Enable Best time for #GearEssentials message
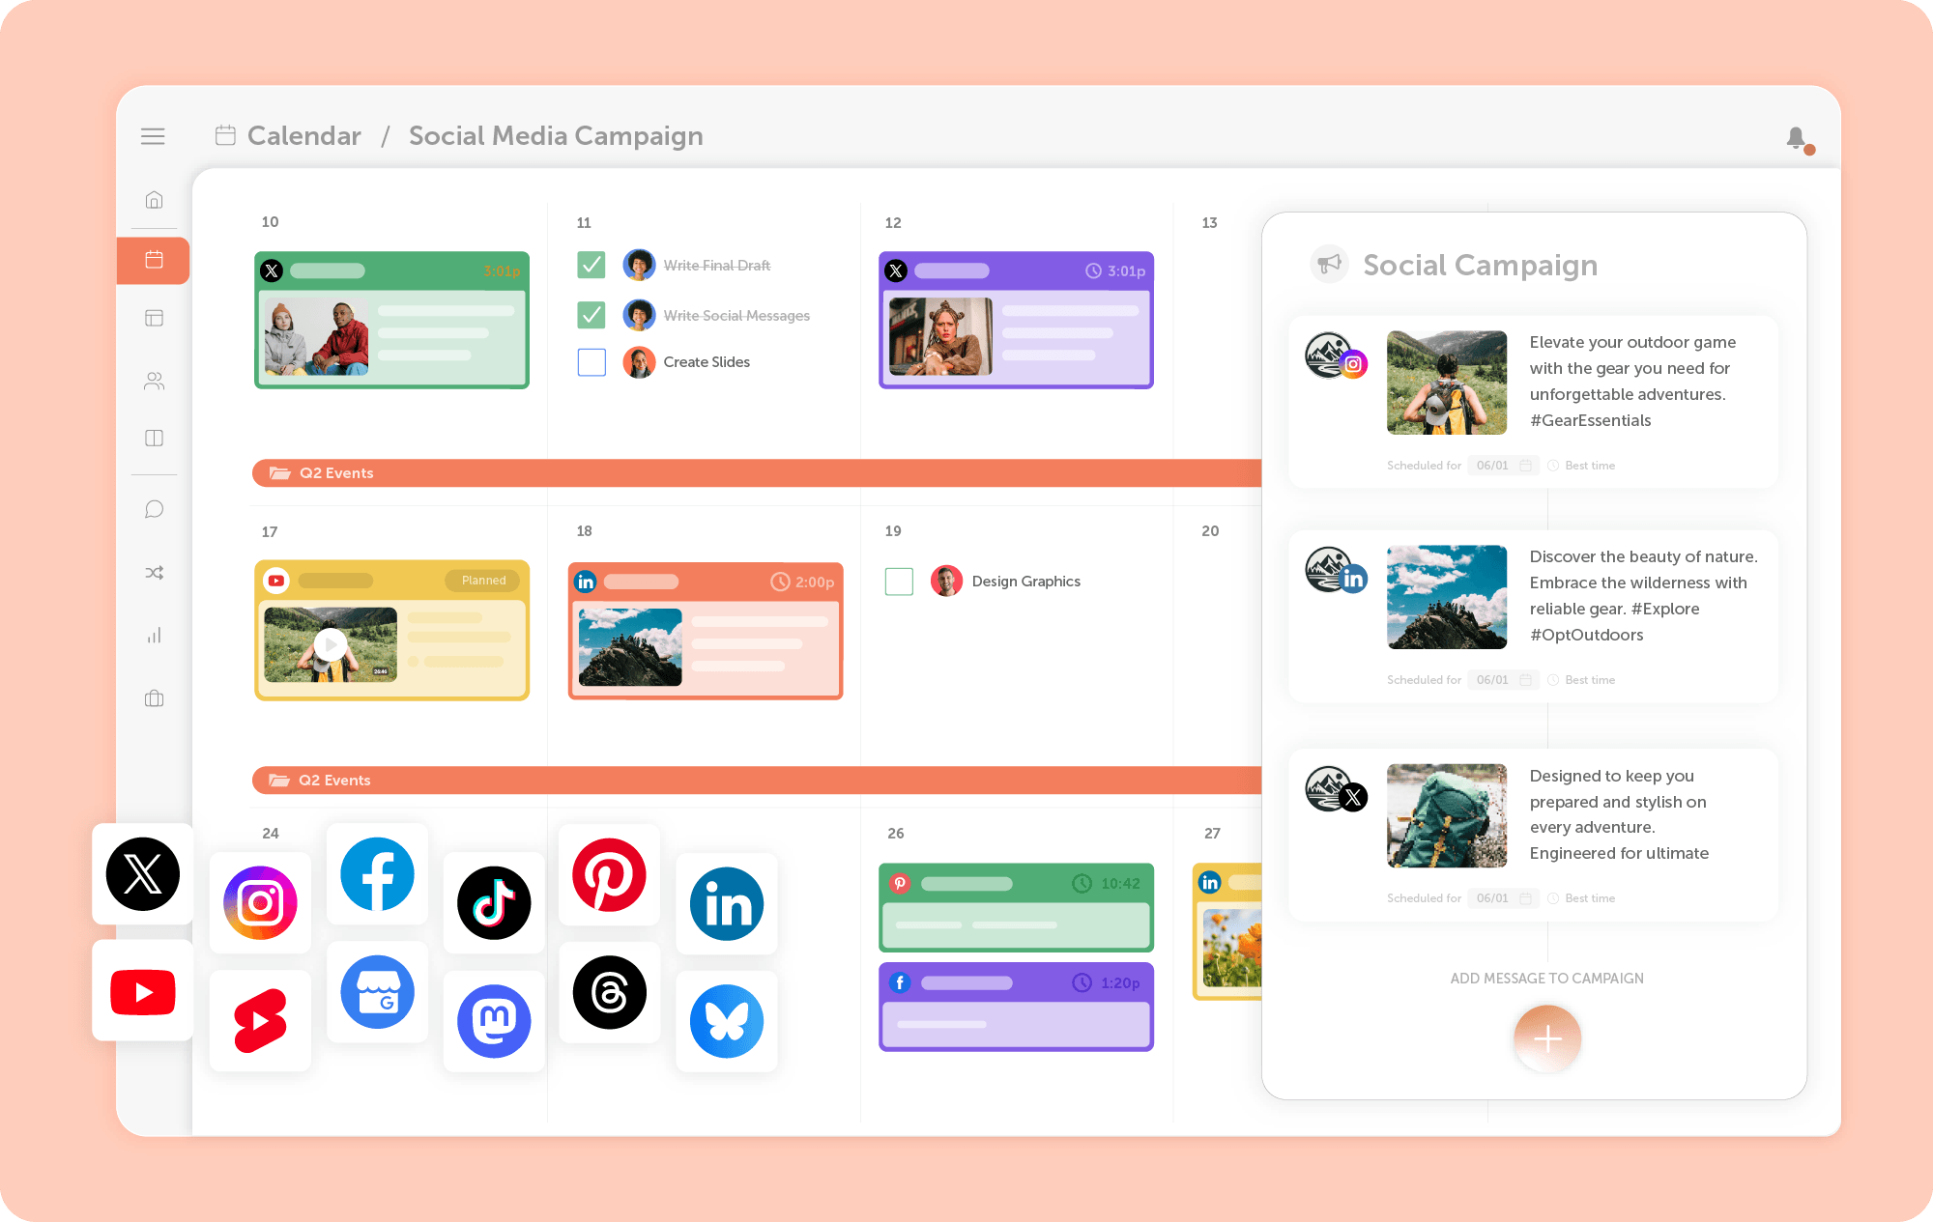Viewport: 1933px width, 1222px height. click(x=1581, y=466)
